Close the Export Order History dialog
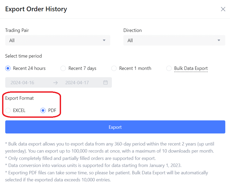 pos(223,9)
